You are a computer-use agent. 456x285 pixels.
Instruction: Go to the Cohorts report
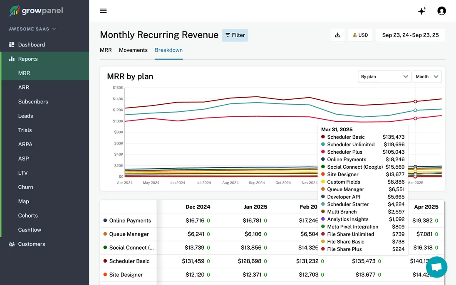(28, 216)
